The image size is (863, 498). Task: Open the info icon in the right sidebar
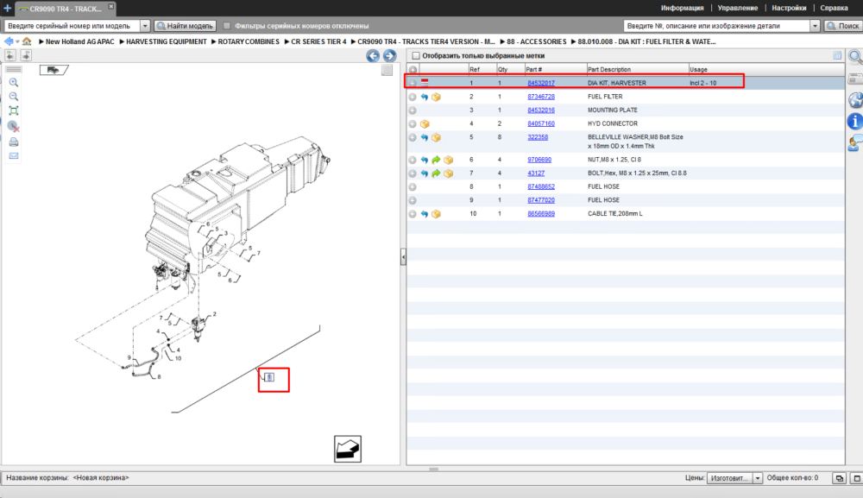854,121
